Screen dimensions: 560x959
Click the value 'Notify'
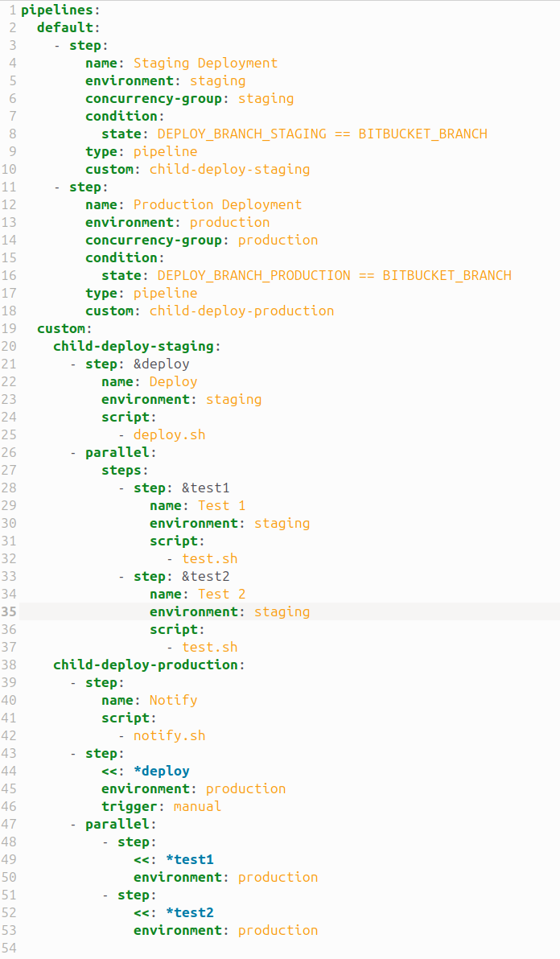coord(174,700)
